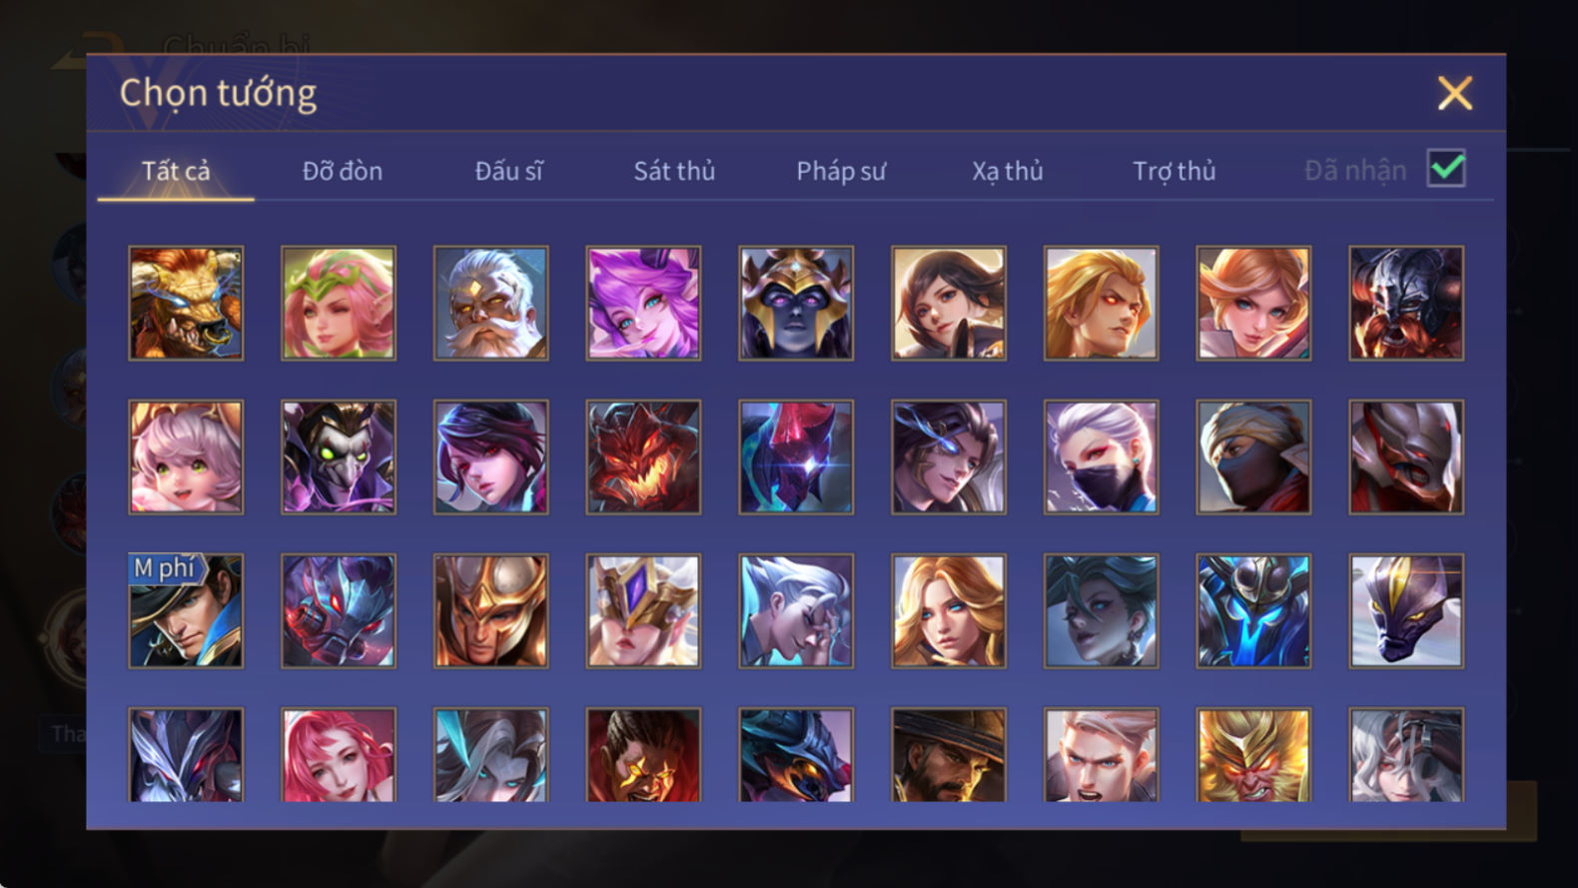Select the golden spartan helmet hero
Screen dimensions: 1578x888
coord(490,611)
